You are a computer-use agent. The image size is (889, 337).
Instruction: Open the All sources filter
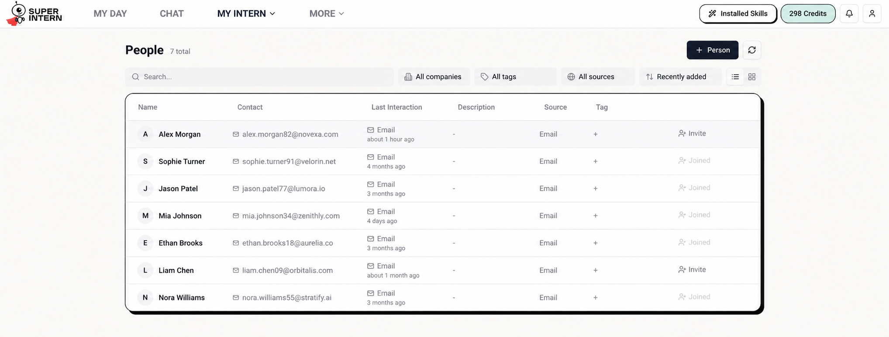click(x=598, y=77)
